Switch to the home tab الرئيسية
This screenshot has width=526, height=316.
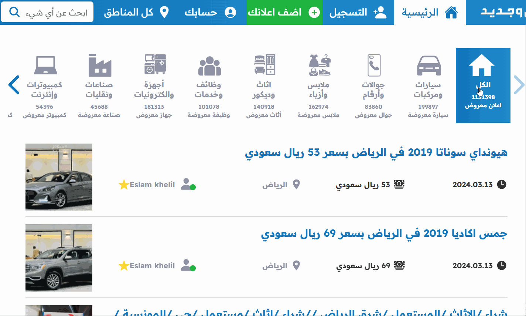pos(430,12)
